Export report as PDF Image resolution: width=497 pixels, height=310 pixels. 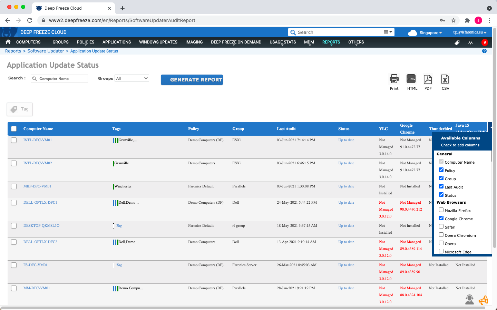click(x=428, y=79)
